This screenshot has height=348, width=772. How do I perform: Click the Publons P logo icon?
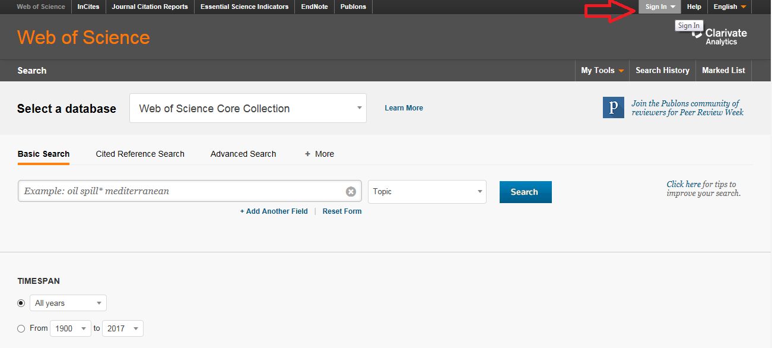(614, 107)
